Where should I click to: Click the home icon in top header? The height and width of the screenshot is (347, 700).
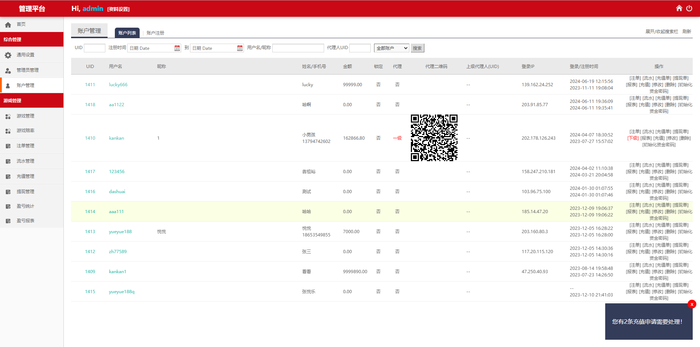tap(679, 8)
